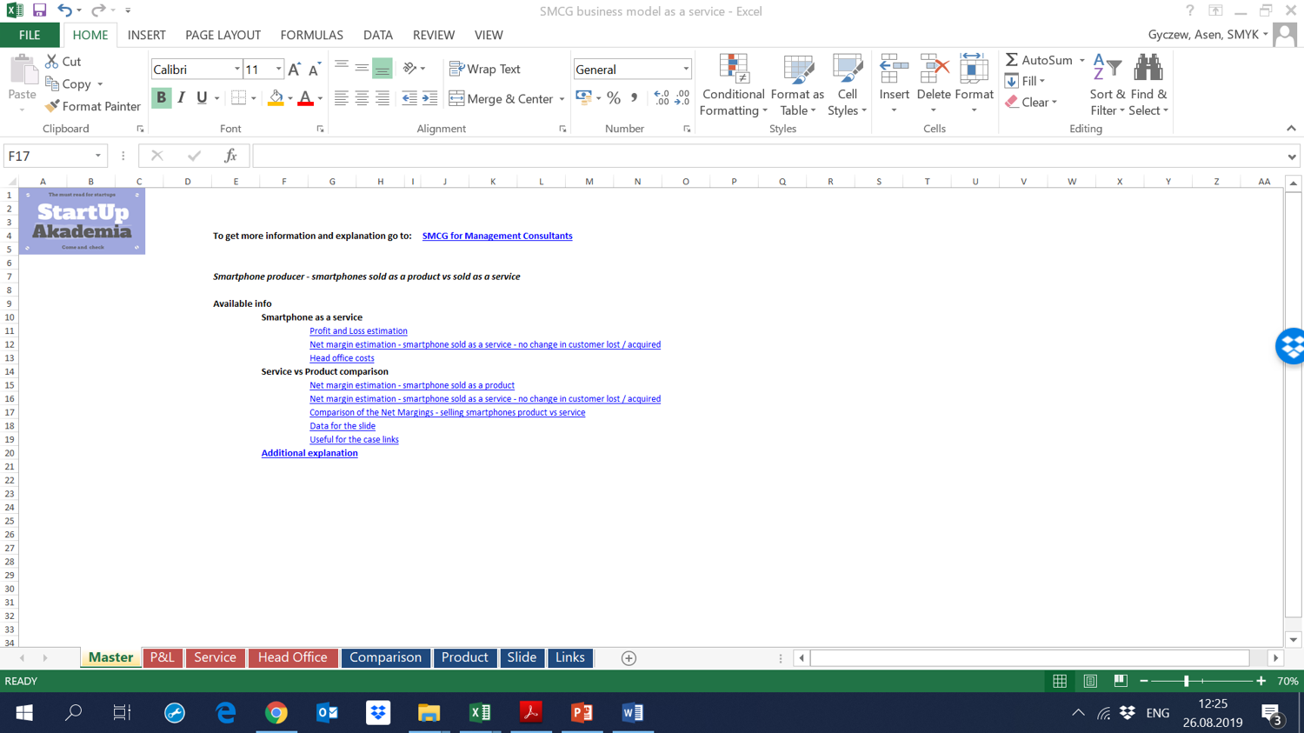The image size is (1304, 733).
Task: Click the Format Painter tool
Action: point(93,106)
